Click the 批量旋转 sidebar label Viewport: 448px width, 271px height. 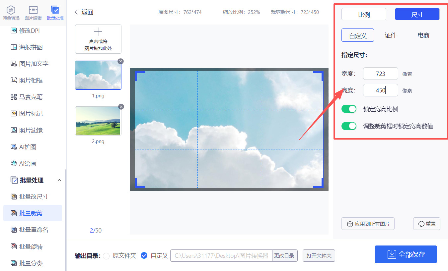point(31,246)
